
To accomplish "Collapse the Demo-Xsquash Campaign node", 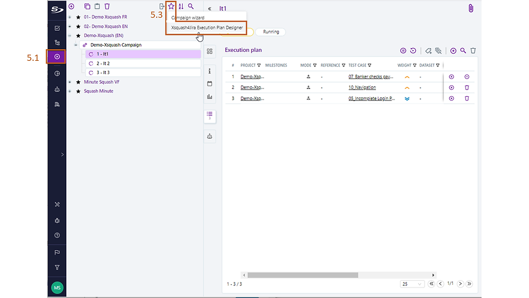I will tap(76, 45).
